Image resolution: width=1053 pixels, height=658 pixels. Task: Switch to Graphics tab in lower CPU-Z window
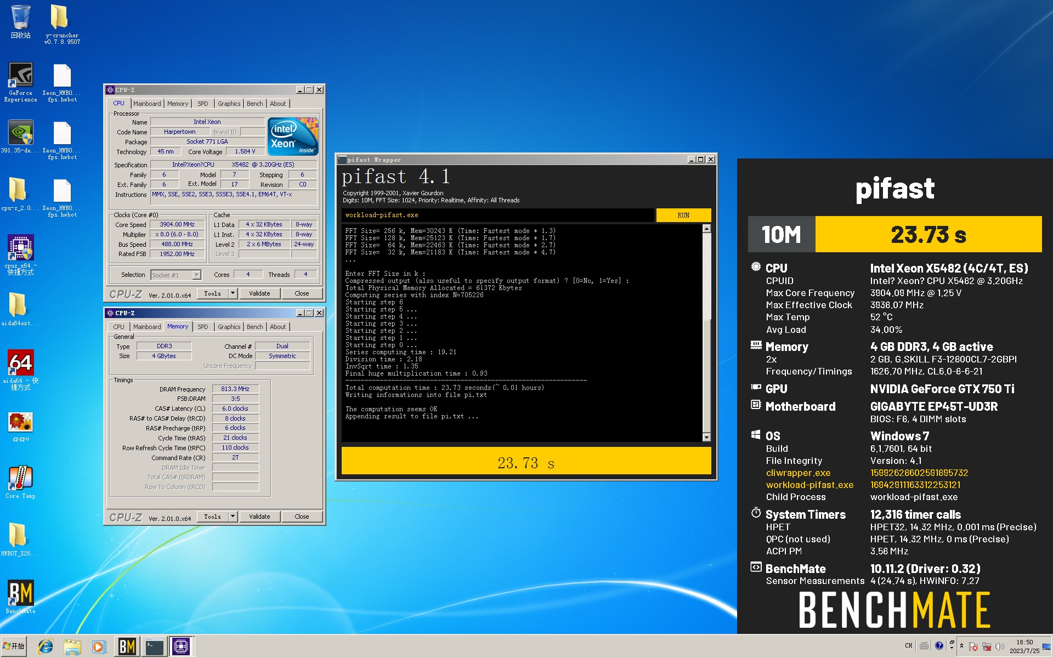[x=229, y=327]
